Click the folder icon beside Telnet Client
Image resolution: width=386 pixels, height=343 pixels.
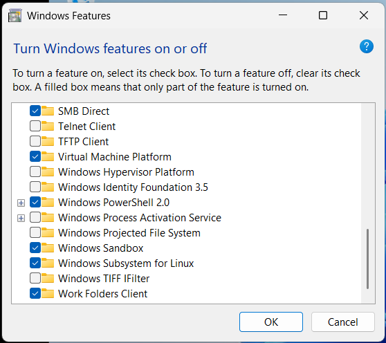(x=48, y=127)
